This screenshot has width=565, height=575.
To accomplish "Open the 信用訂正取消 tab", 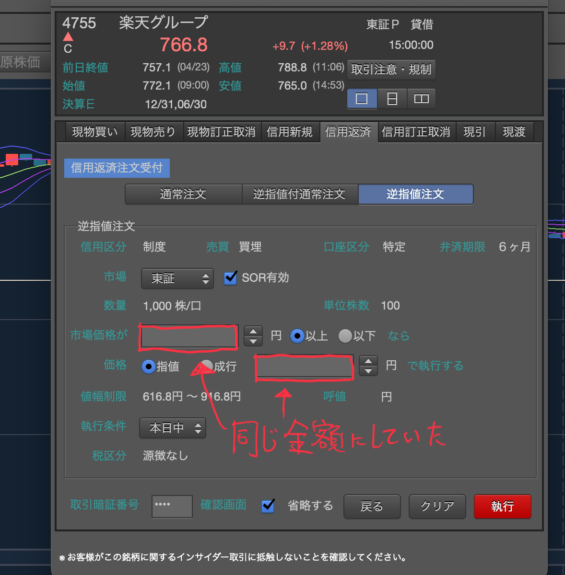I will [x=416, y=132].
